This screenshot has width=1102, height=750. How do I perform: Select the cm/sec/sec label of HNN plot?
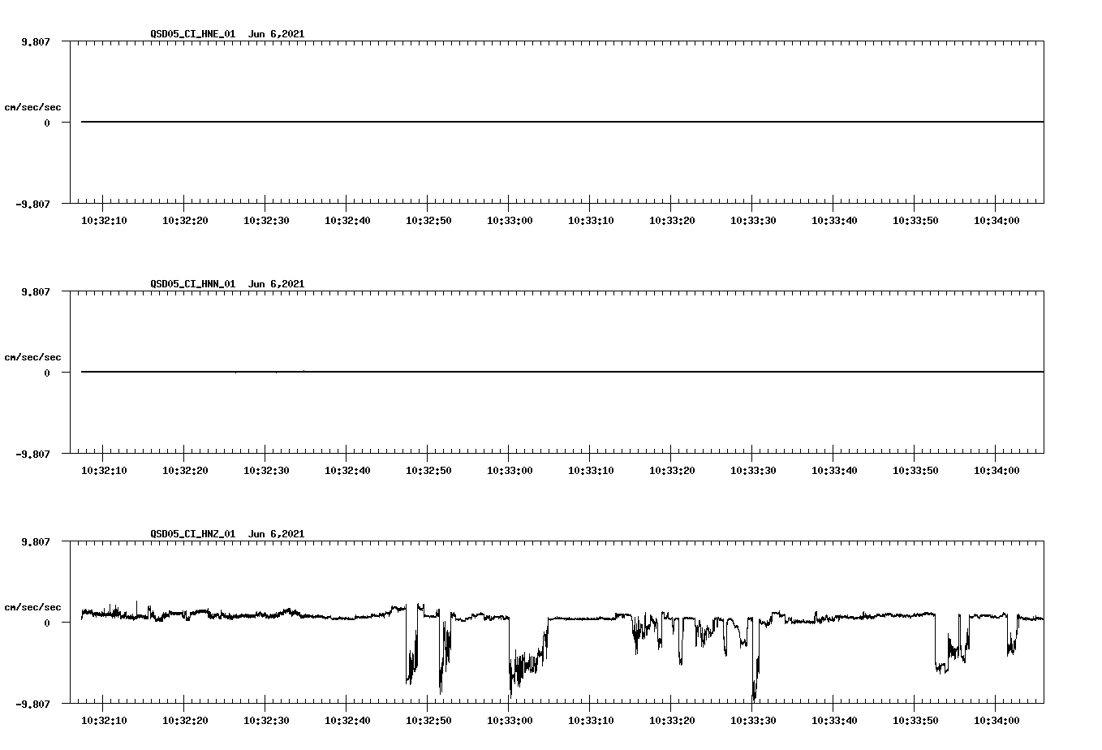click(x=32, y=357)
